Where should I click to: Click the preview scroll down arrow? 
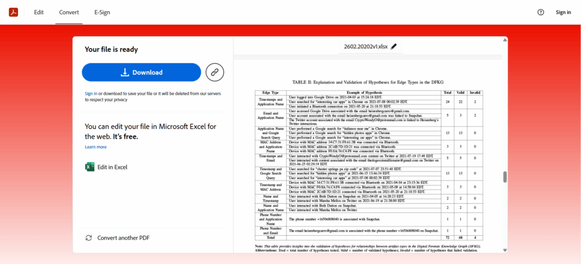pyautogui.click(x=504, y=250)
